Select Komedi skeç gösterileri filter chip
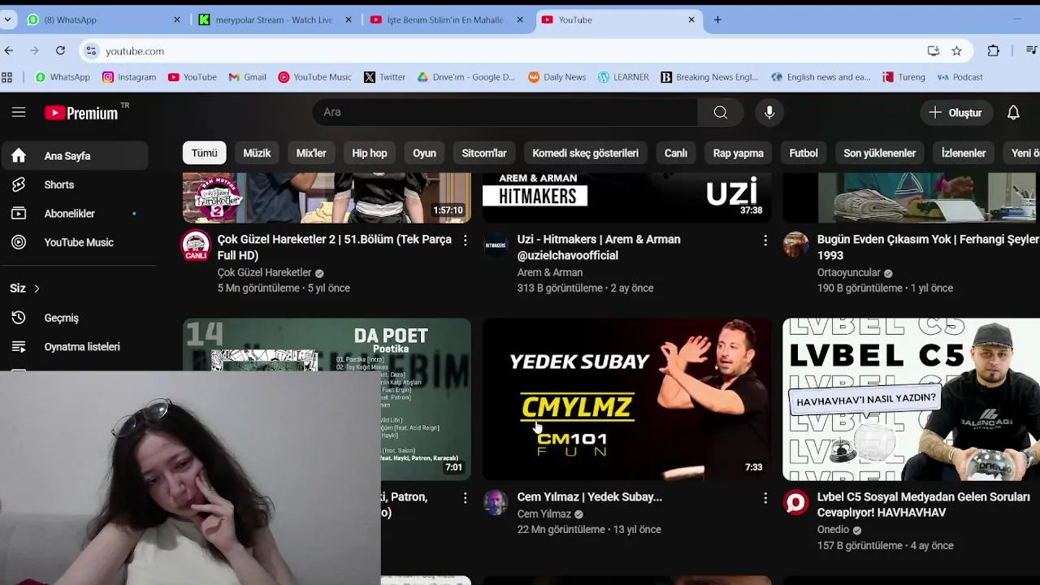This screenshot has width=1040, height=585. pyautogui.click(x=585, y=153)
